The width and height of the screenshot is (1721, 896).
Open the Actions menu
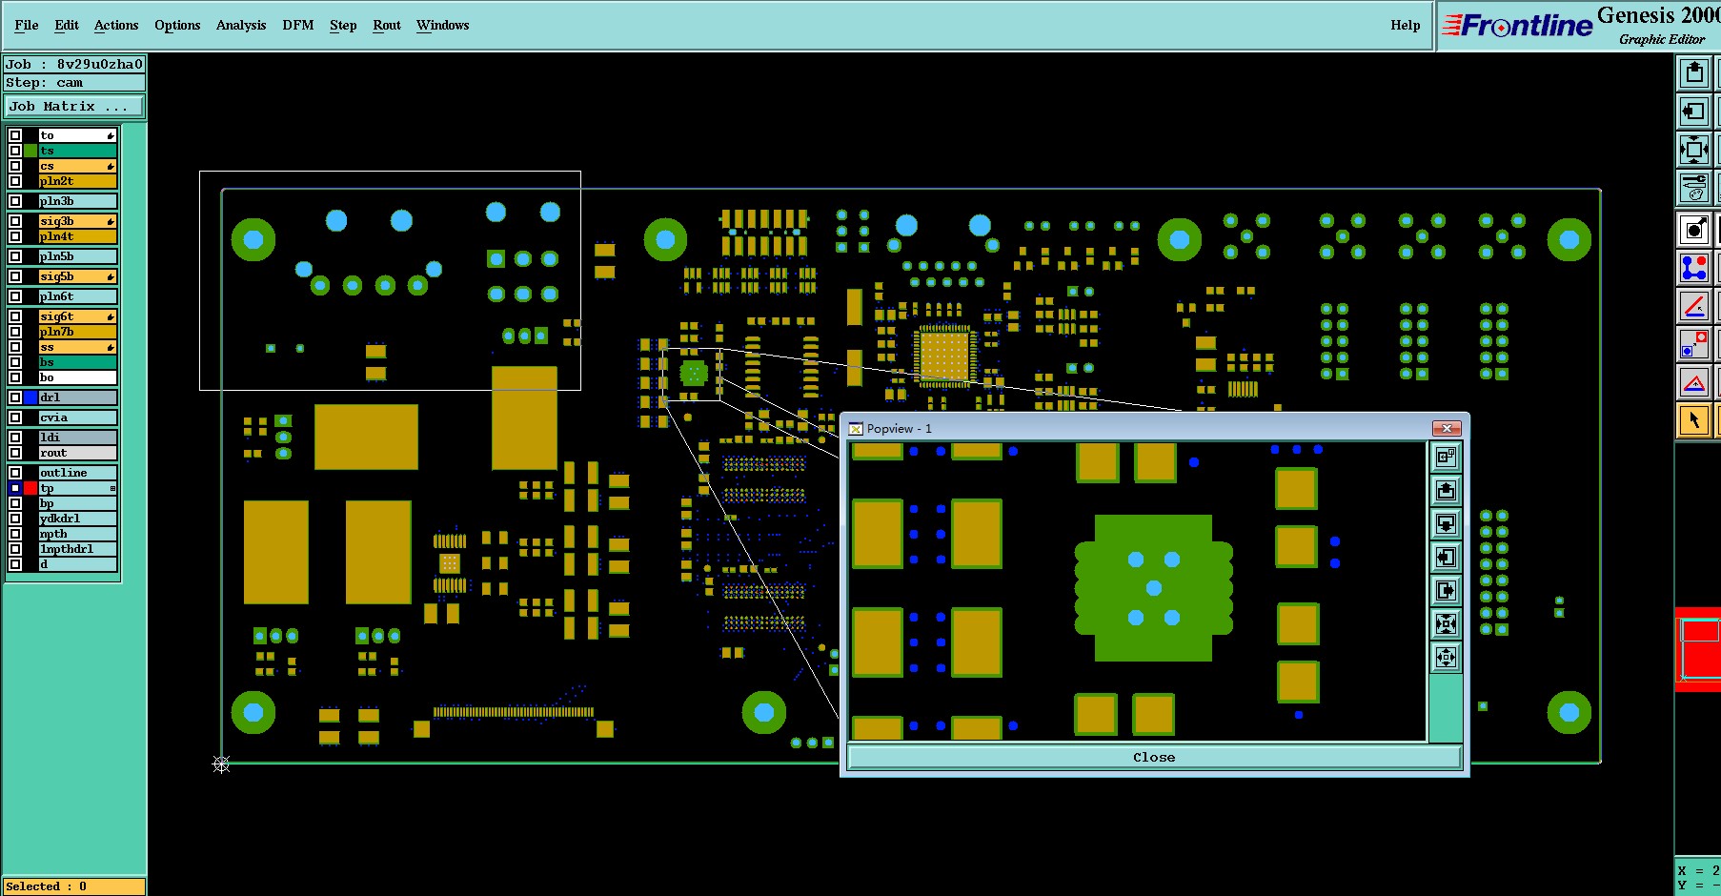pos(116,25)
